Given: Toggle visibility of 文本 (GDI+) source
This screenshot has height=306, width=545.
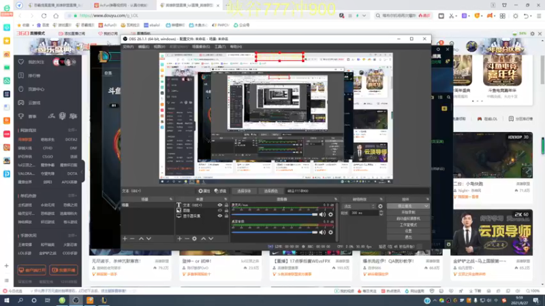Looking at the screenshot, I should pos(219,205).
